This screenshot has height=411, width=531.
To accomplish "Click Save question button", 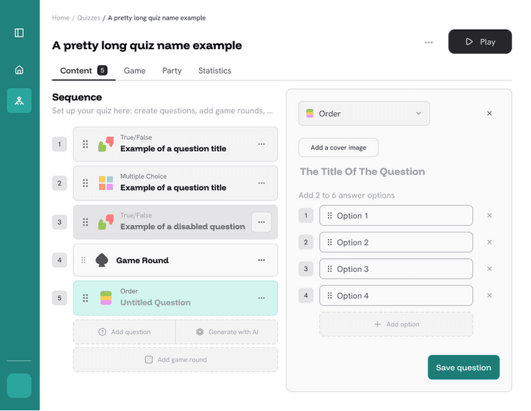I will point(463,367).
